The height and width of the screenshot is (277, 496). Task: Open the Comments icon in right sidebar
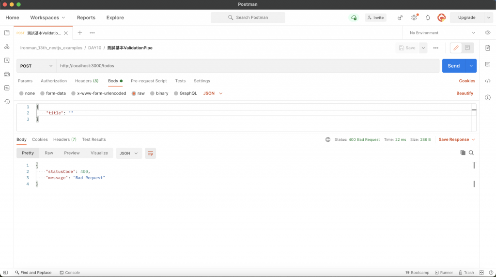tap(487, 64)
